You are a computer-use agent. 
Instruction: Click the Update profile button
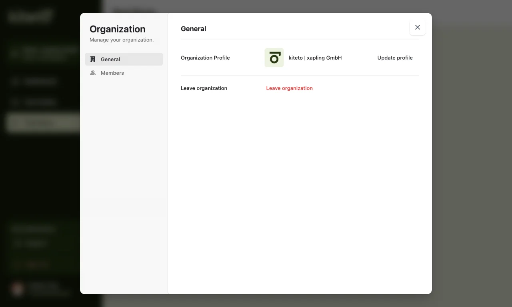pos(395,58)
